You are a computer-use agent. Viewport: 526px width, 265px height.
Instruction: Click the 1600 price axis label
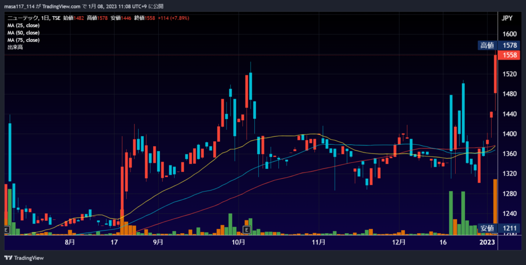click(510, 34)
